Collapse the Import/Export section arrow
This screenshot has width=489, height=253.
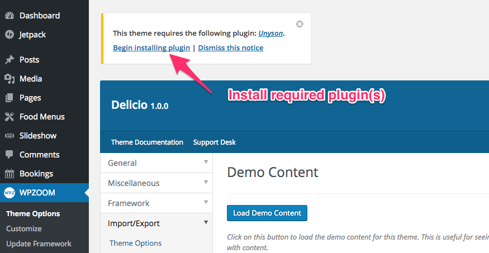point(206,222)
